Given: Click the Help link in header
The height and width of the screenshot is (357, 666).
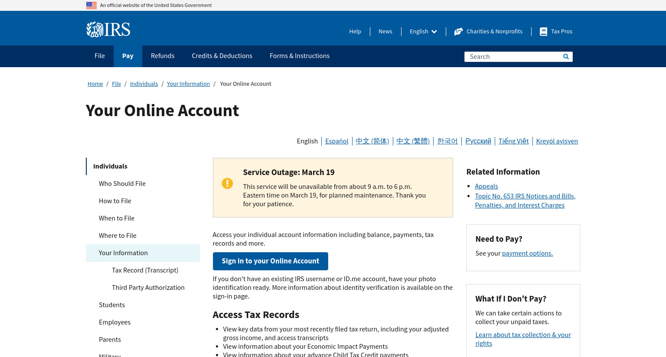Looking at the screenshot, I should 355,32.
